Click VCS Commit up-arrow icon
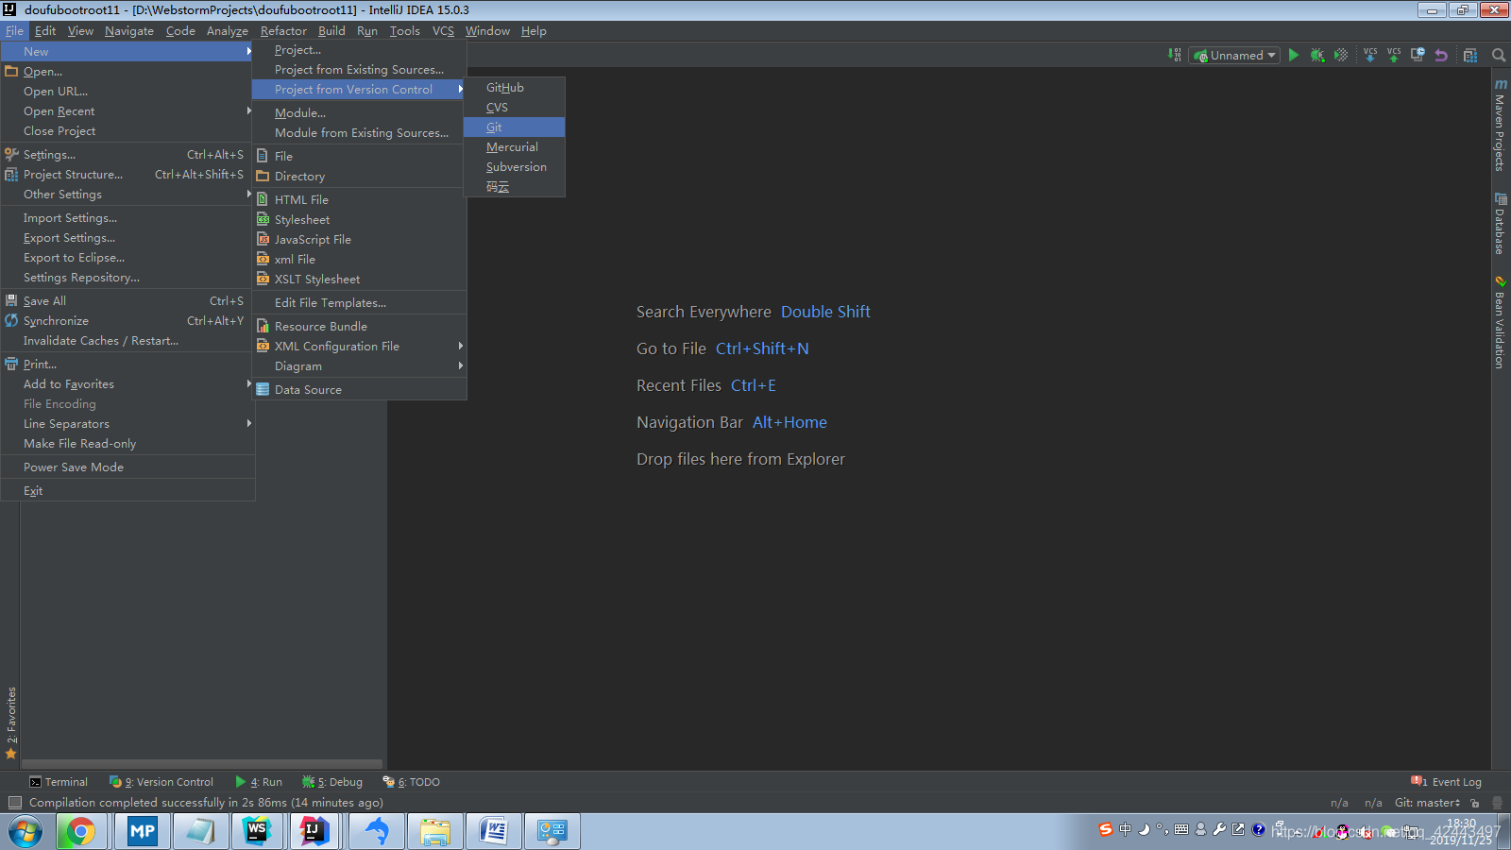 pyautogui.click(x=1394, y=55)
